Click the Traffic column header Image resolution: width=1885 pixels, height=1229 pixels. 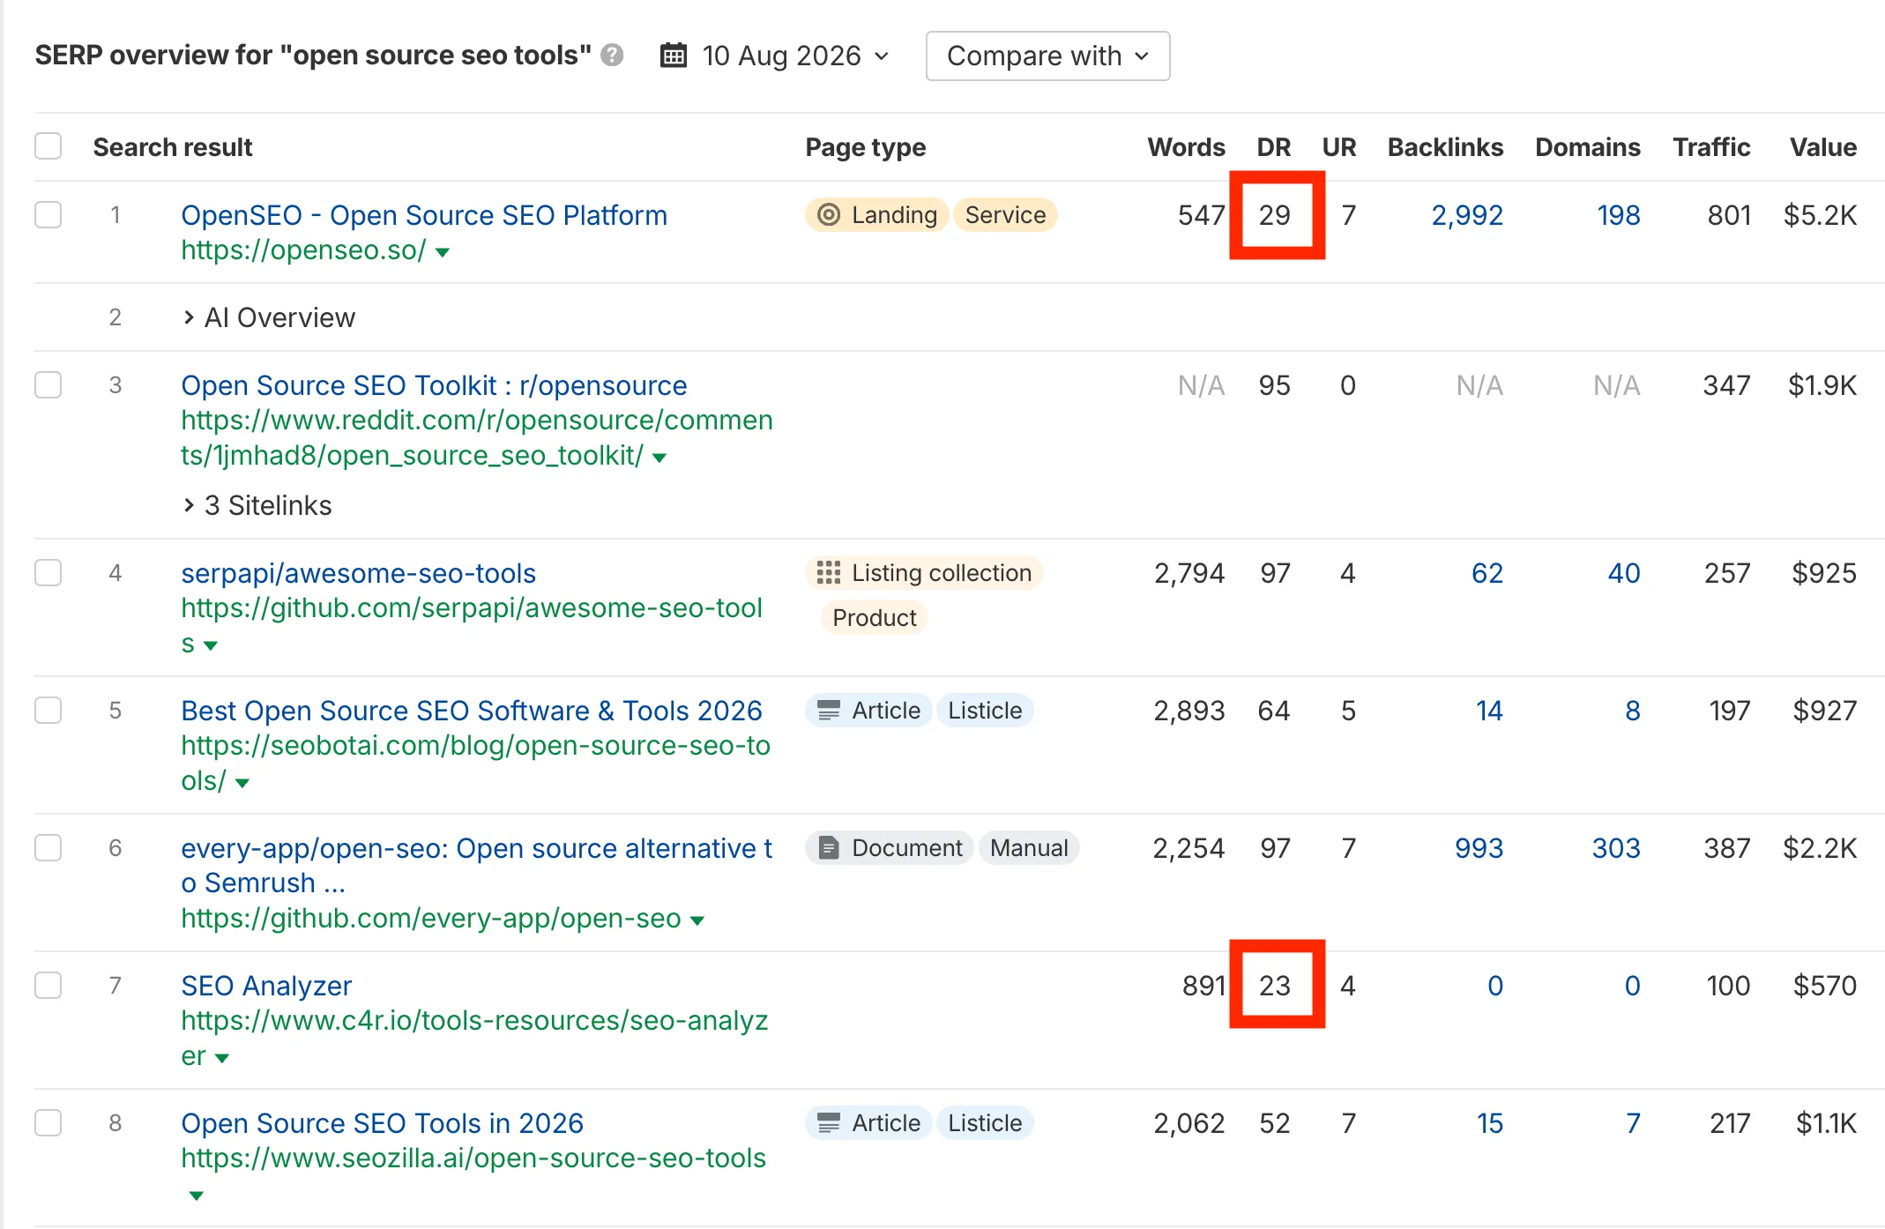[1711, 147]
